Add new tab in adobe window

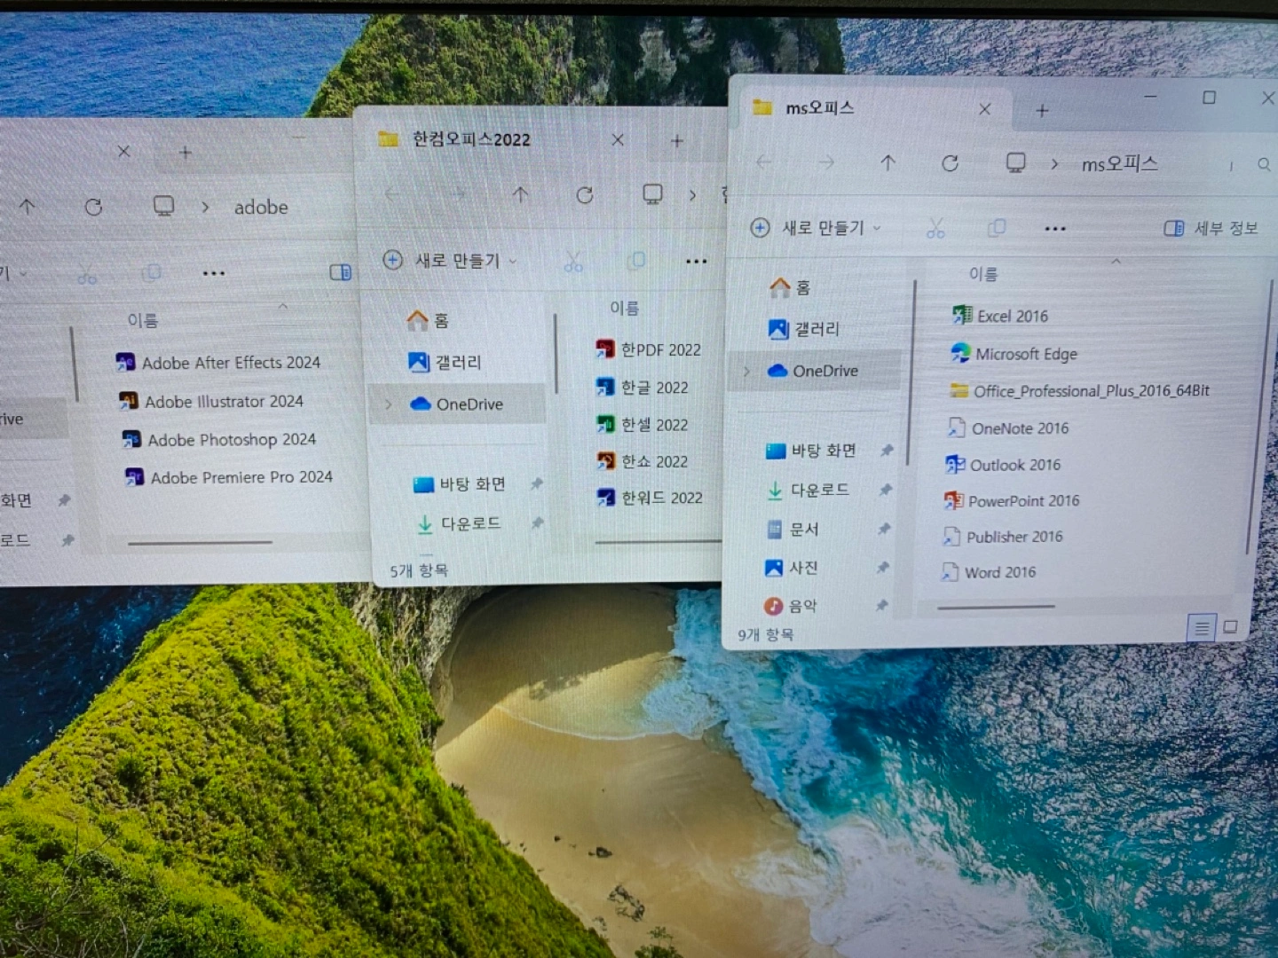pyautogui.click(x=185, y=153)
